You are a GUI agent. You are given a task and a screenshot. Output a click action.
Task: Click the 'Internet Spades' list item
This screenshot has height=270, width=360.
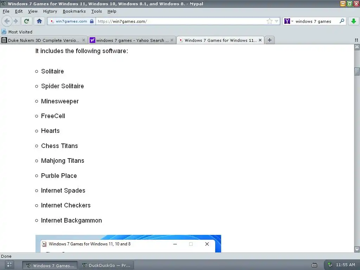pyautogui.click(x=63, y=191)
